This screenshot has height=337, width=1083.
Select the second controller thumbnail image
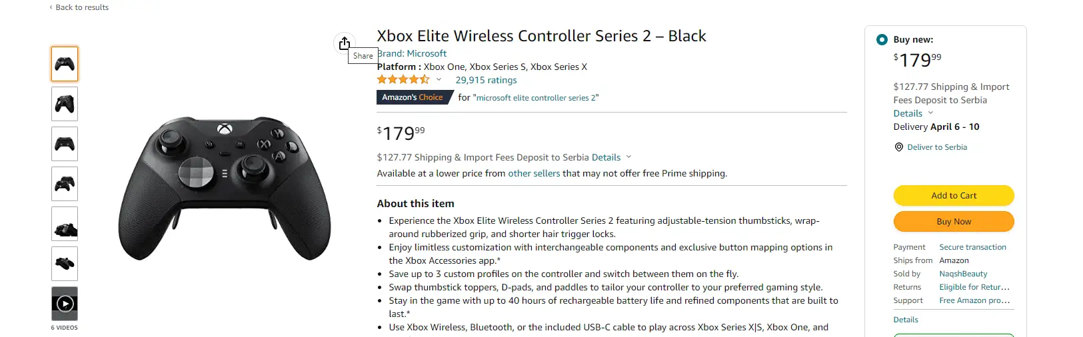point(65,104)
